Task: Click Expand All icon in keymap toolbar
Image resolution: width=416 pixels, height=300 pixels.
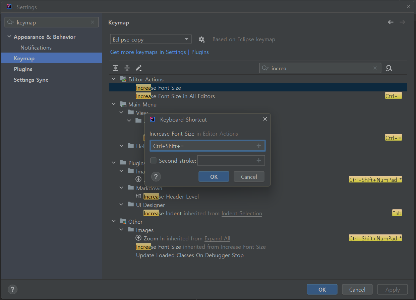Action: pos(116,68)
